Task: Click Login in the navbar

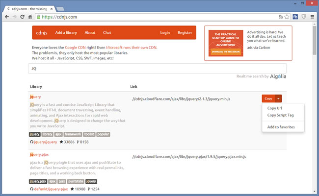Action: pyautogui.click(x=165, y=32)
